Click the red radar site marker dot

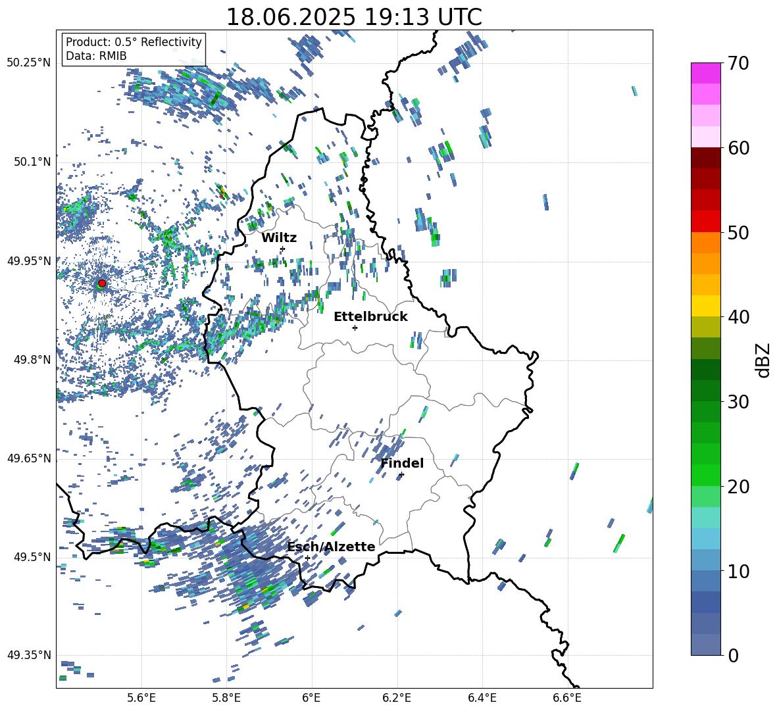[102, 283]
